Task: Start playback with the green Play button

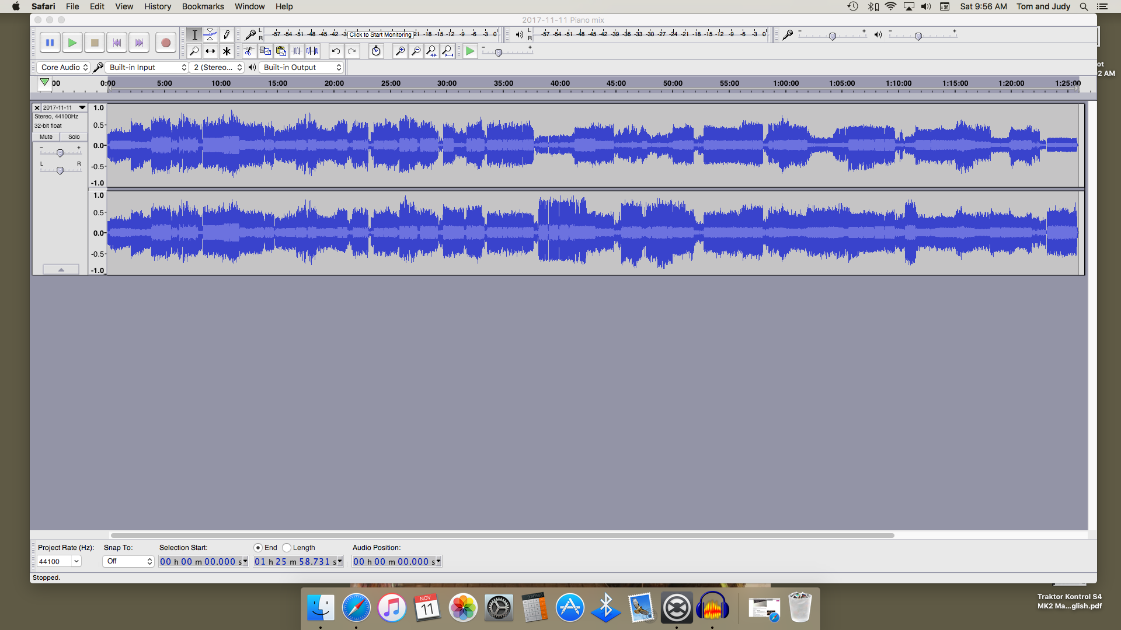Action: pyautogui.click(x=72, y=43)
